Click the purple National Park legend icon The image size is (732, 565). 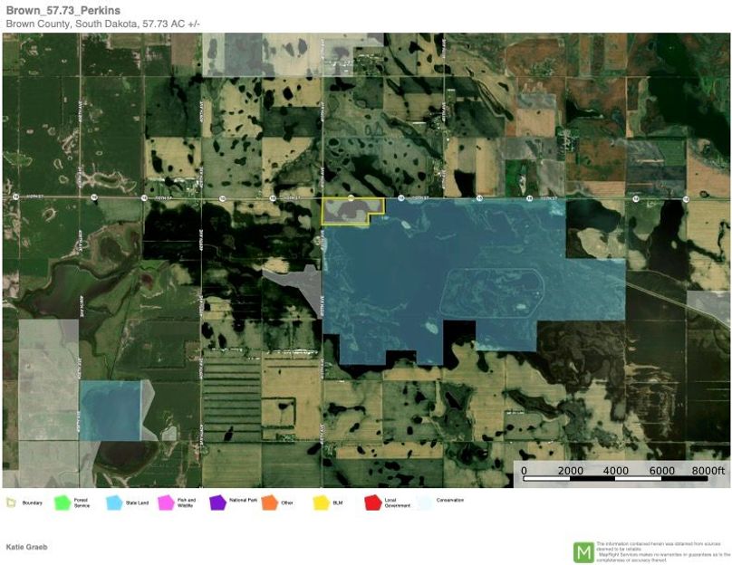(x=217, y=502)
